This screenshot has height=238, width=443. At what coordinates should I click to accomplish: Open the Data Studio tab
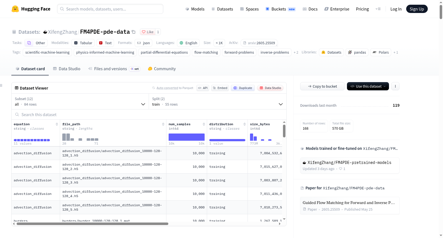click(67, 69)
